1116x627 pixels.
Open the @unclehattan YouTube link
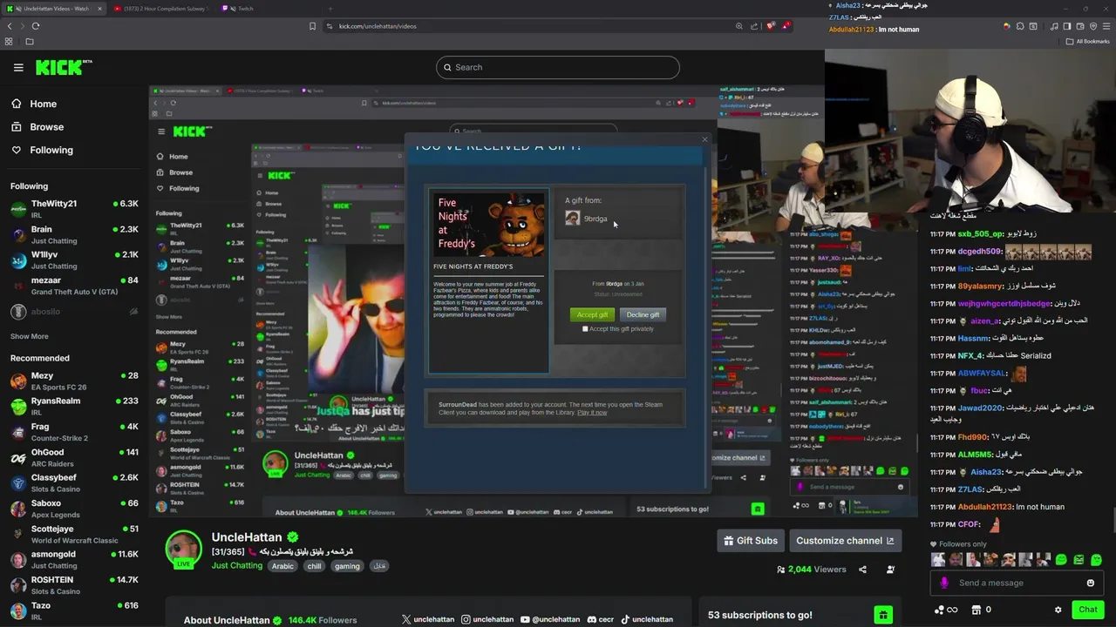(x=550, y=619)
